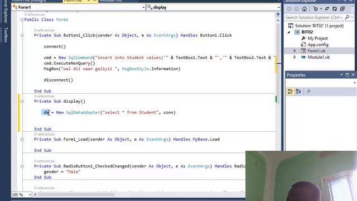Click the Search Solution Explorer field
Image resolution: width=357 pixels, height=201 pixels.
[314, 17]
